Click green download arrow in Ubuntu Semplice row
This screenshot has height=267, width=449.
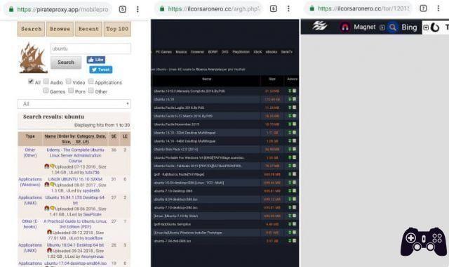290,224
